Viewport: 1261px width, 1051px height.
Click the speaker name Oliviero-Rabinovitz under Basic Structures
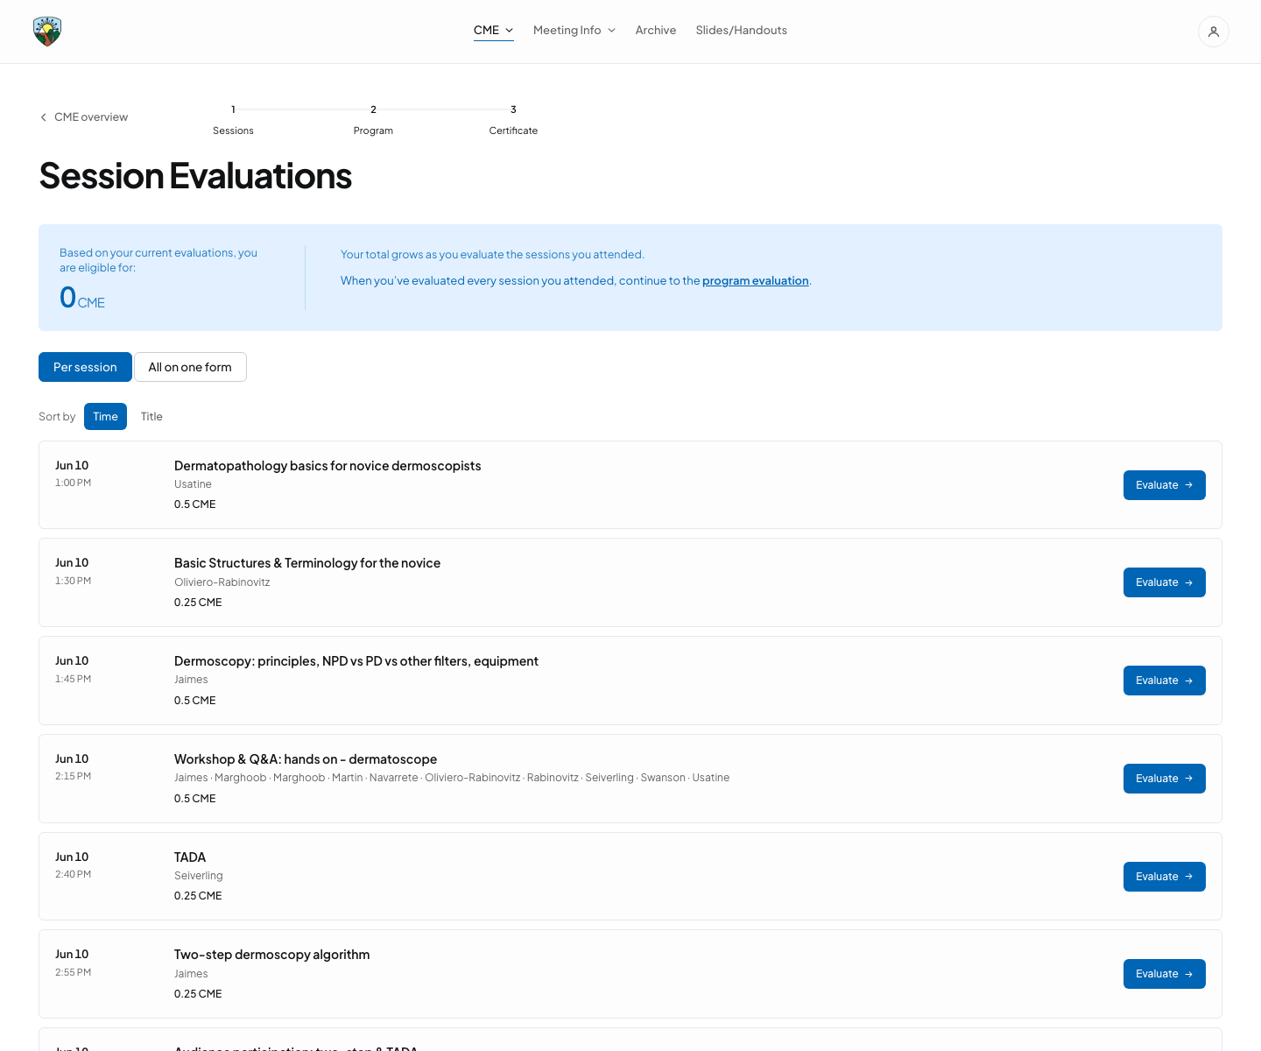(222, 582)
